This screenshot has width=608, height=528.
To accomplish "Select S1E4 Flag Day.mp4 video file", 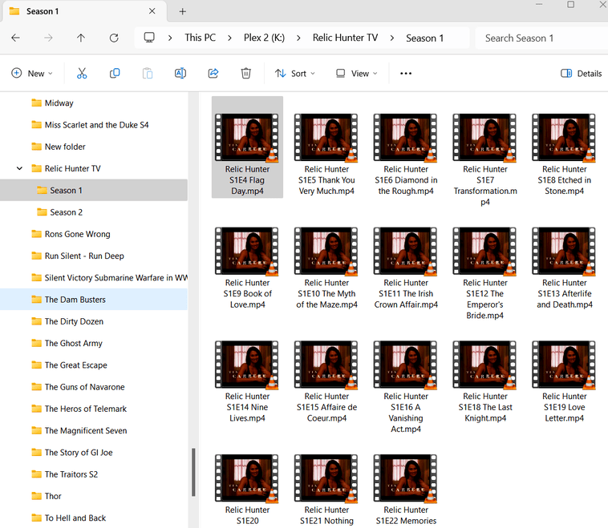I will tap(247, 147).
